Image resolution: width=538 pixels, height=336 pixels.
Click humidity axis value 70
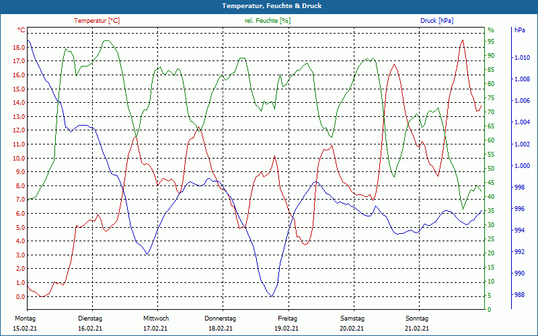[x=491, y=112]
